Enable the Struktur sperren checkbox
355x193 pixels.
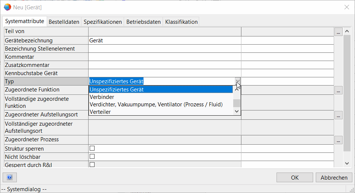click(x=92, y=148)
